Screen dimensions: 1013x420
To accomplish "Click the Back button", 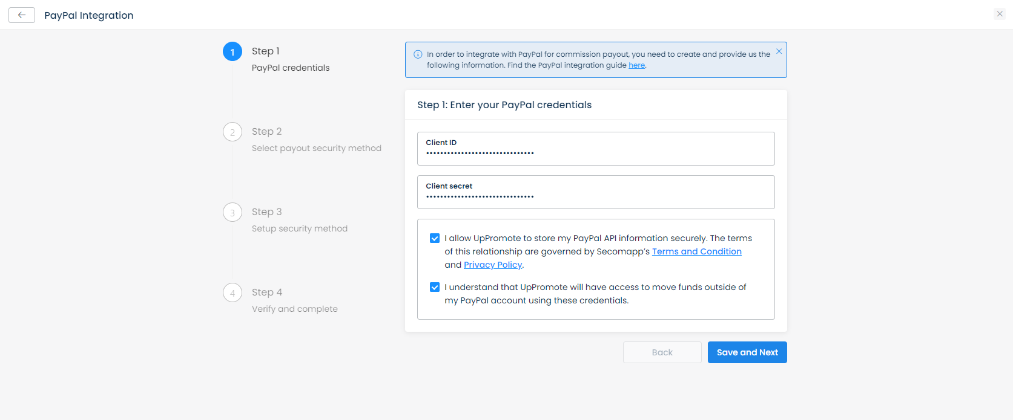I will pyautogui.click(x=662, y=352).
